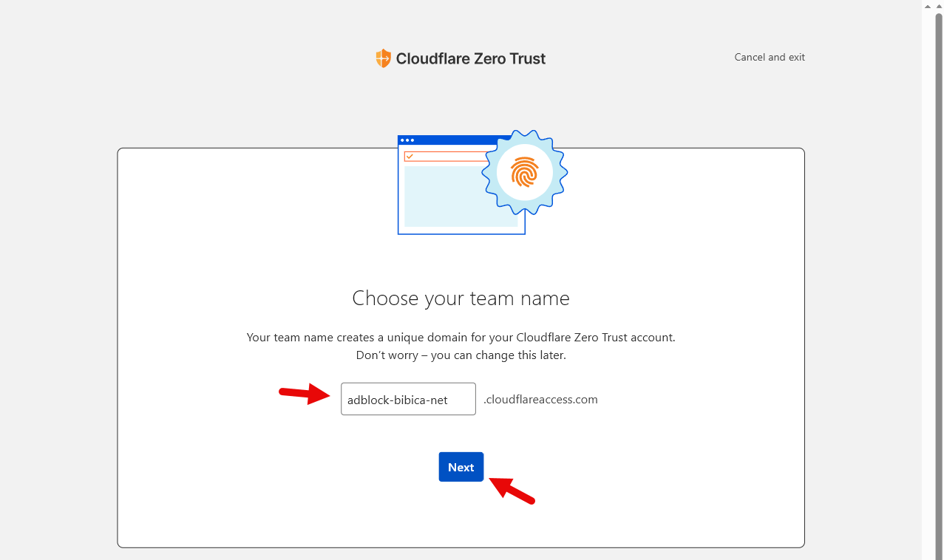This screenshot has width=944, height=560.
Task: Click the "Choose your team name" heading
Action: click(461, 298)
